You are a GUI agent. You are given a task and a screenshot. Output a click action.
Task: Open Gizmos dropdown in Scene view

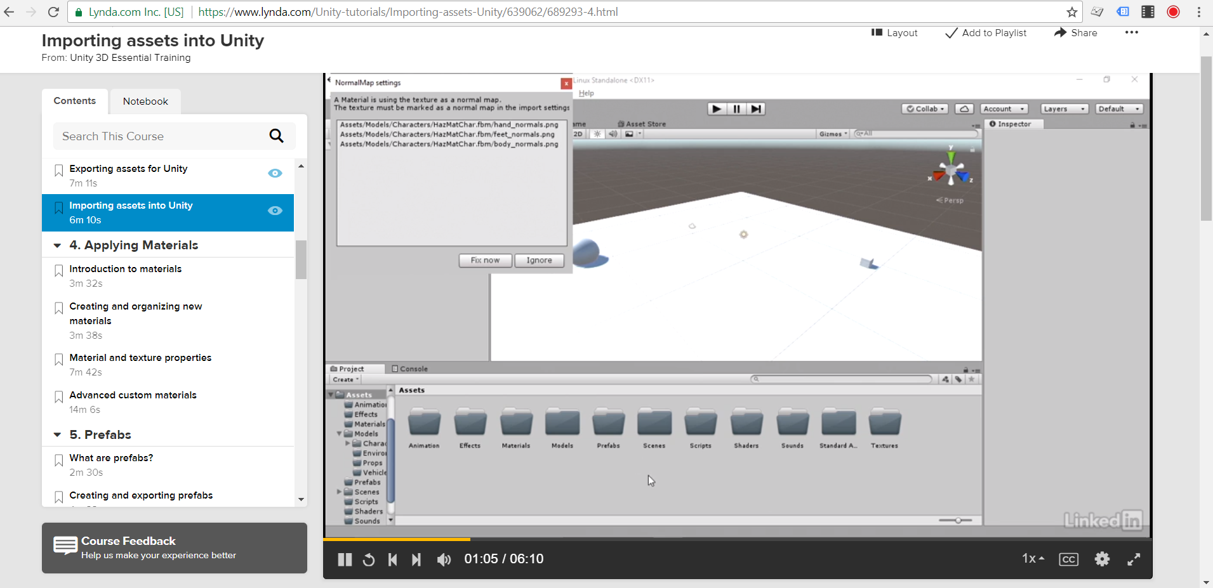[833, 134]
